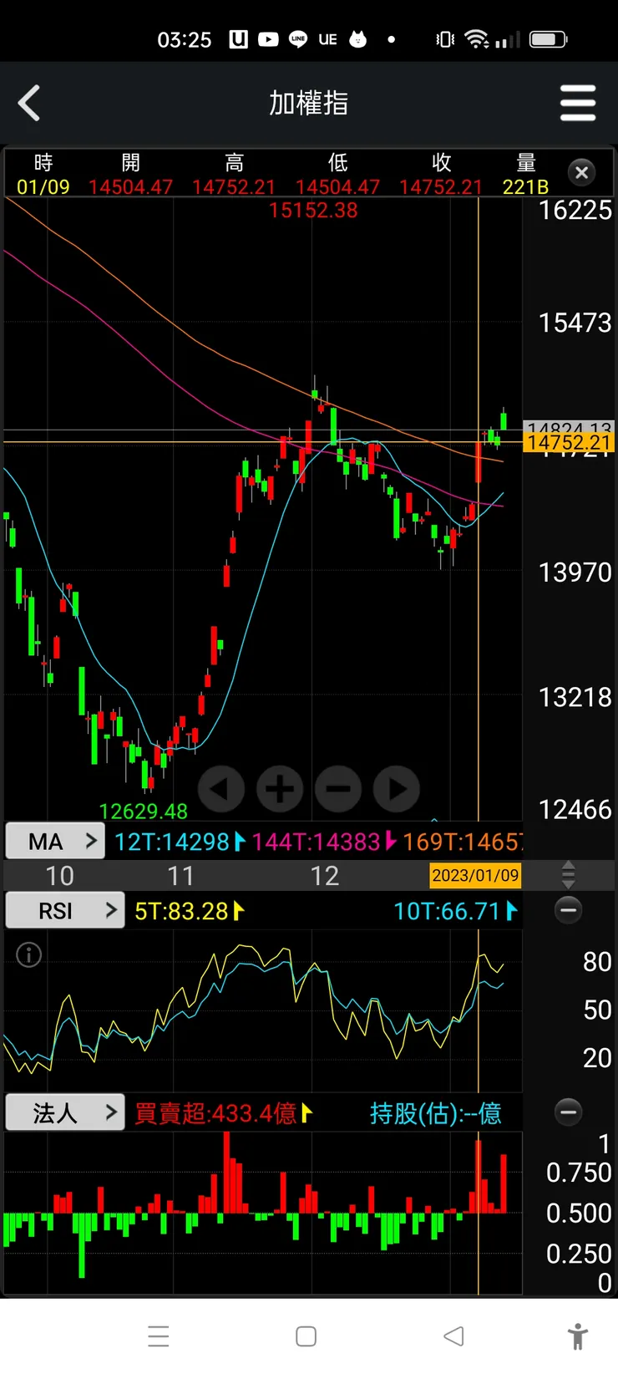Close the OHLC data info bar

582,173
